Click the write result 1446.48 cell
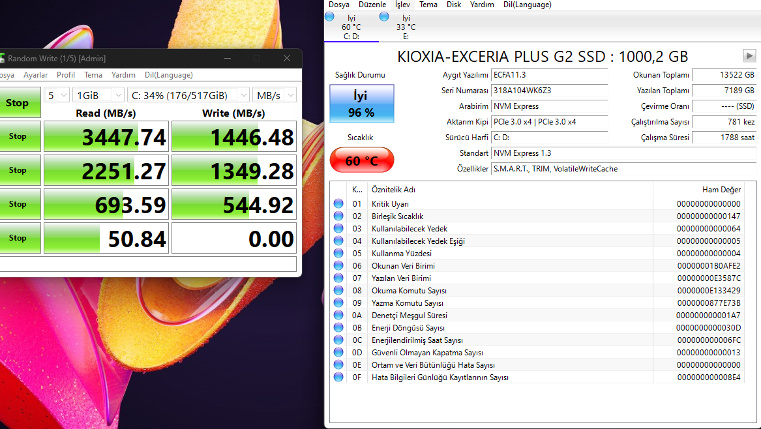Image resolution: width=761 pixels, height=429 pixels. [234, 136]
